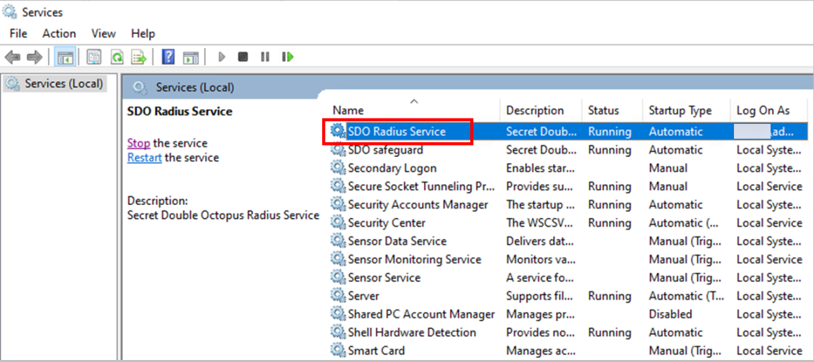Select the Sensor Data Service name
The width and height of the screenshot is (814, 362).
[x=397, y=242]
